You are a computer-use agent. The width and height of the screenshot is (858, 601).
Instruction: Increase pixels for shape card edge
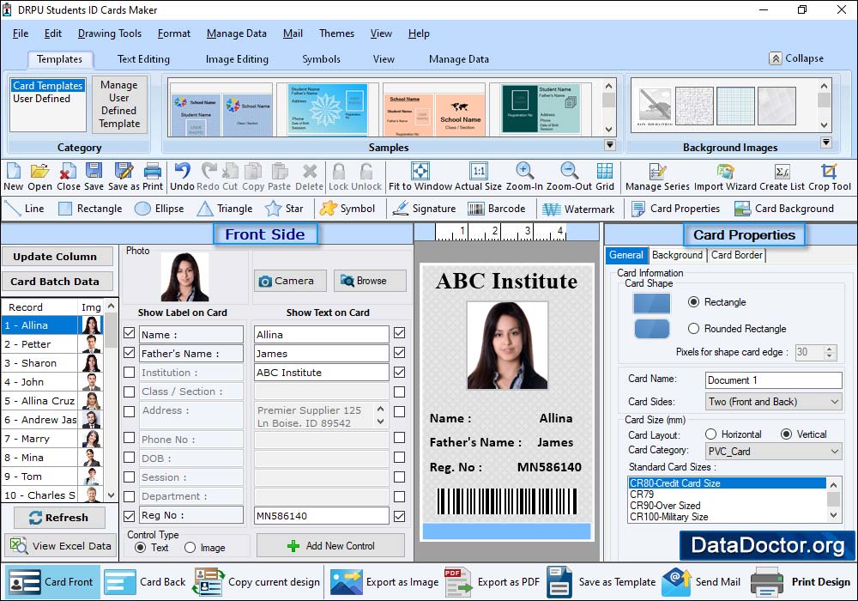click(830, 349)
